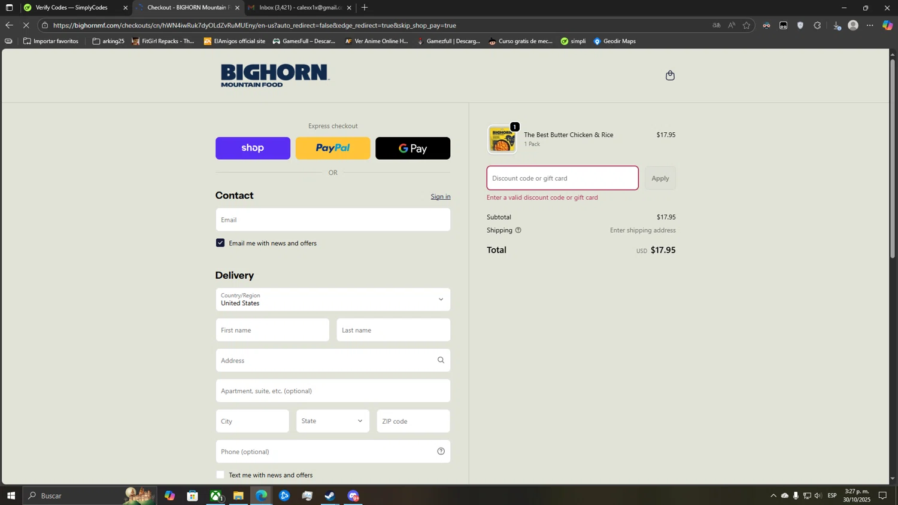The width and height of the screenshot is (898, 505).
Task: Open File Explorer from taskbar
Action: pos(238,495)
